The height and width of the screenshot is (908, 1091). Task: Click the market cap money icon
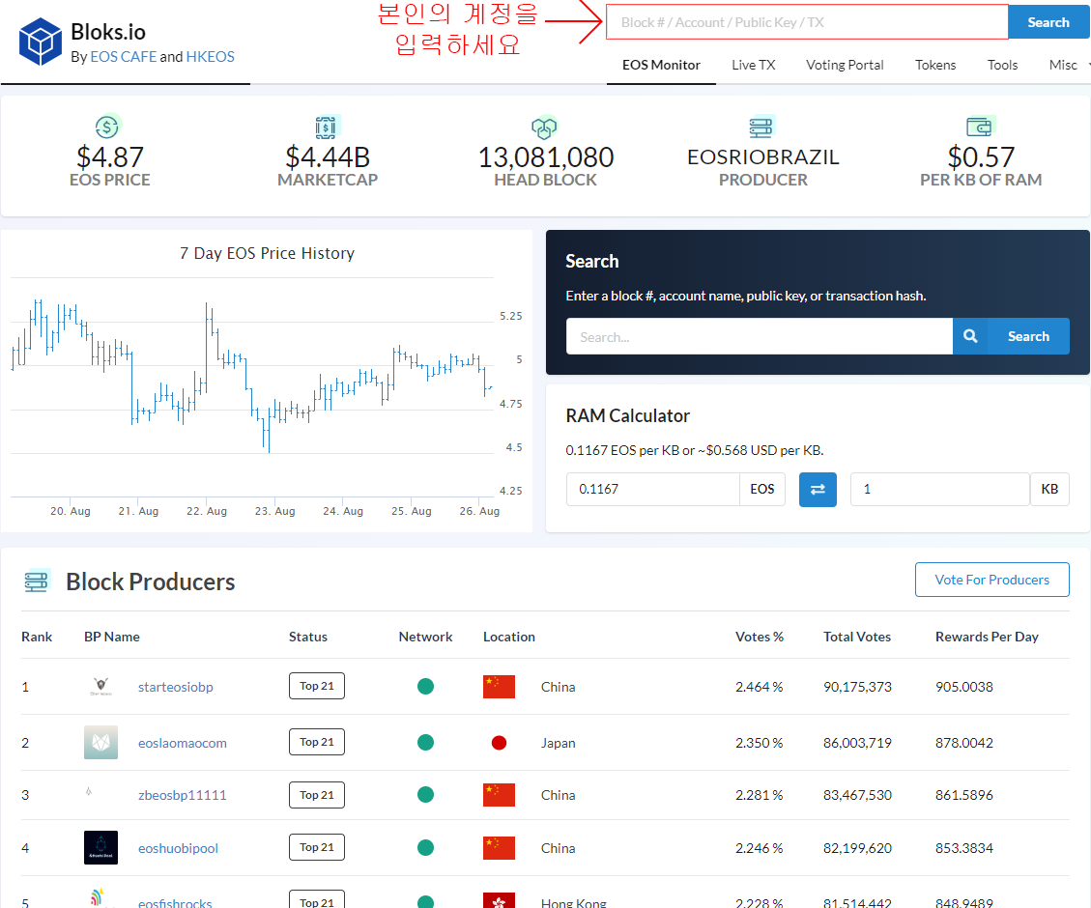click(x=327, y=128)
